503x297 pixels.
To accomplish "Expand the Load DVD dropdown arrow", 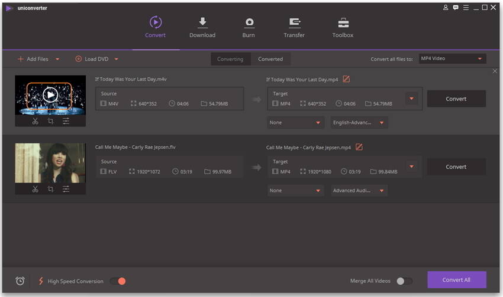I will 117,59.
